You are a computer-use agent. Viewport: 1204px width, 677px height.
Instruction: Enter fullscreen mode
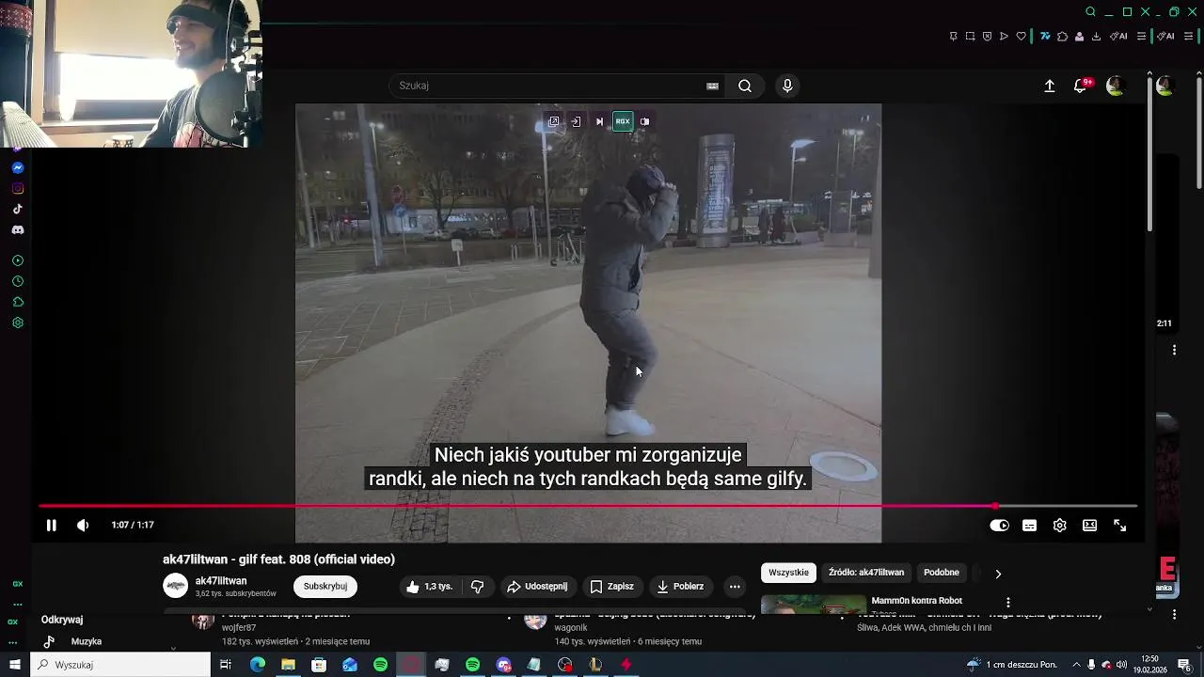(1119, 526)
